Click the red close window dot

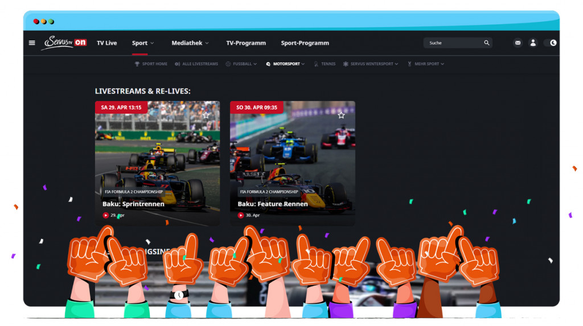36,22
